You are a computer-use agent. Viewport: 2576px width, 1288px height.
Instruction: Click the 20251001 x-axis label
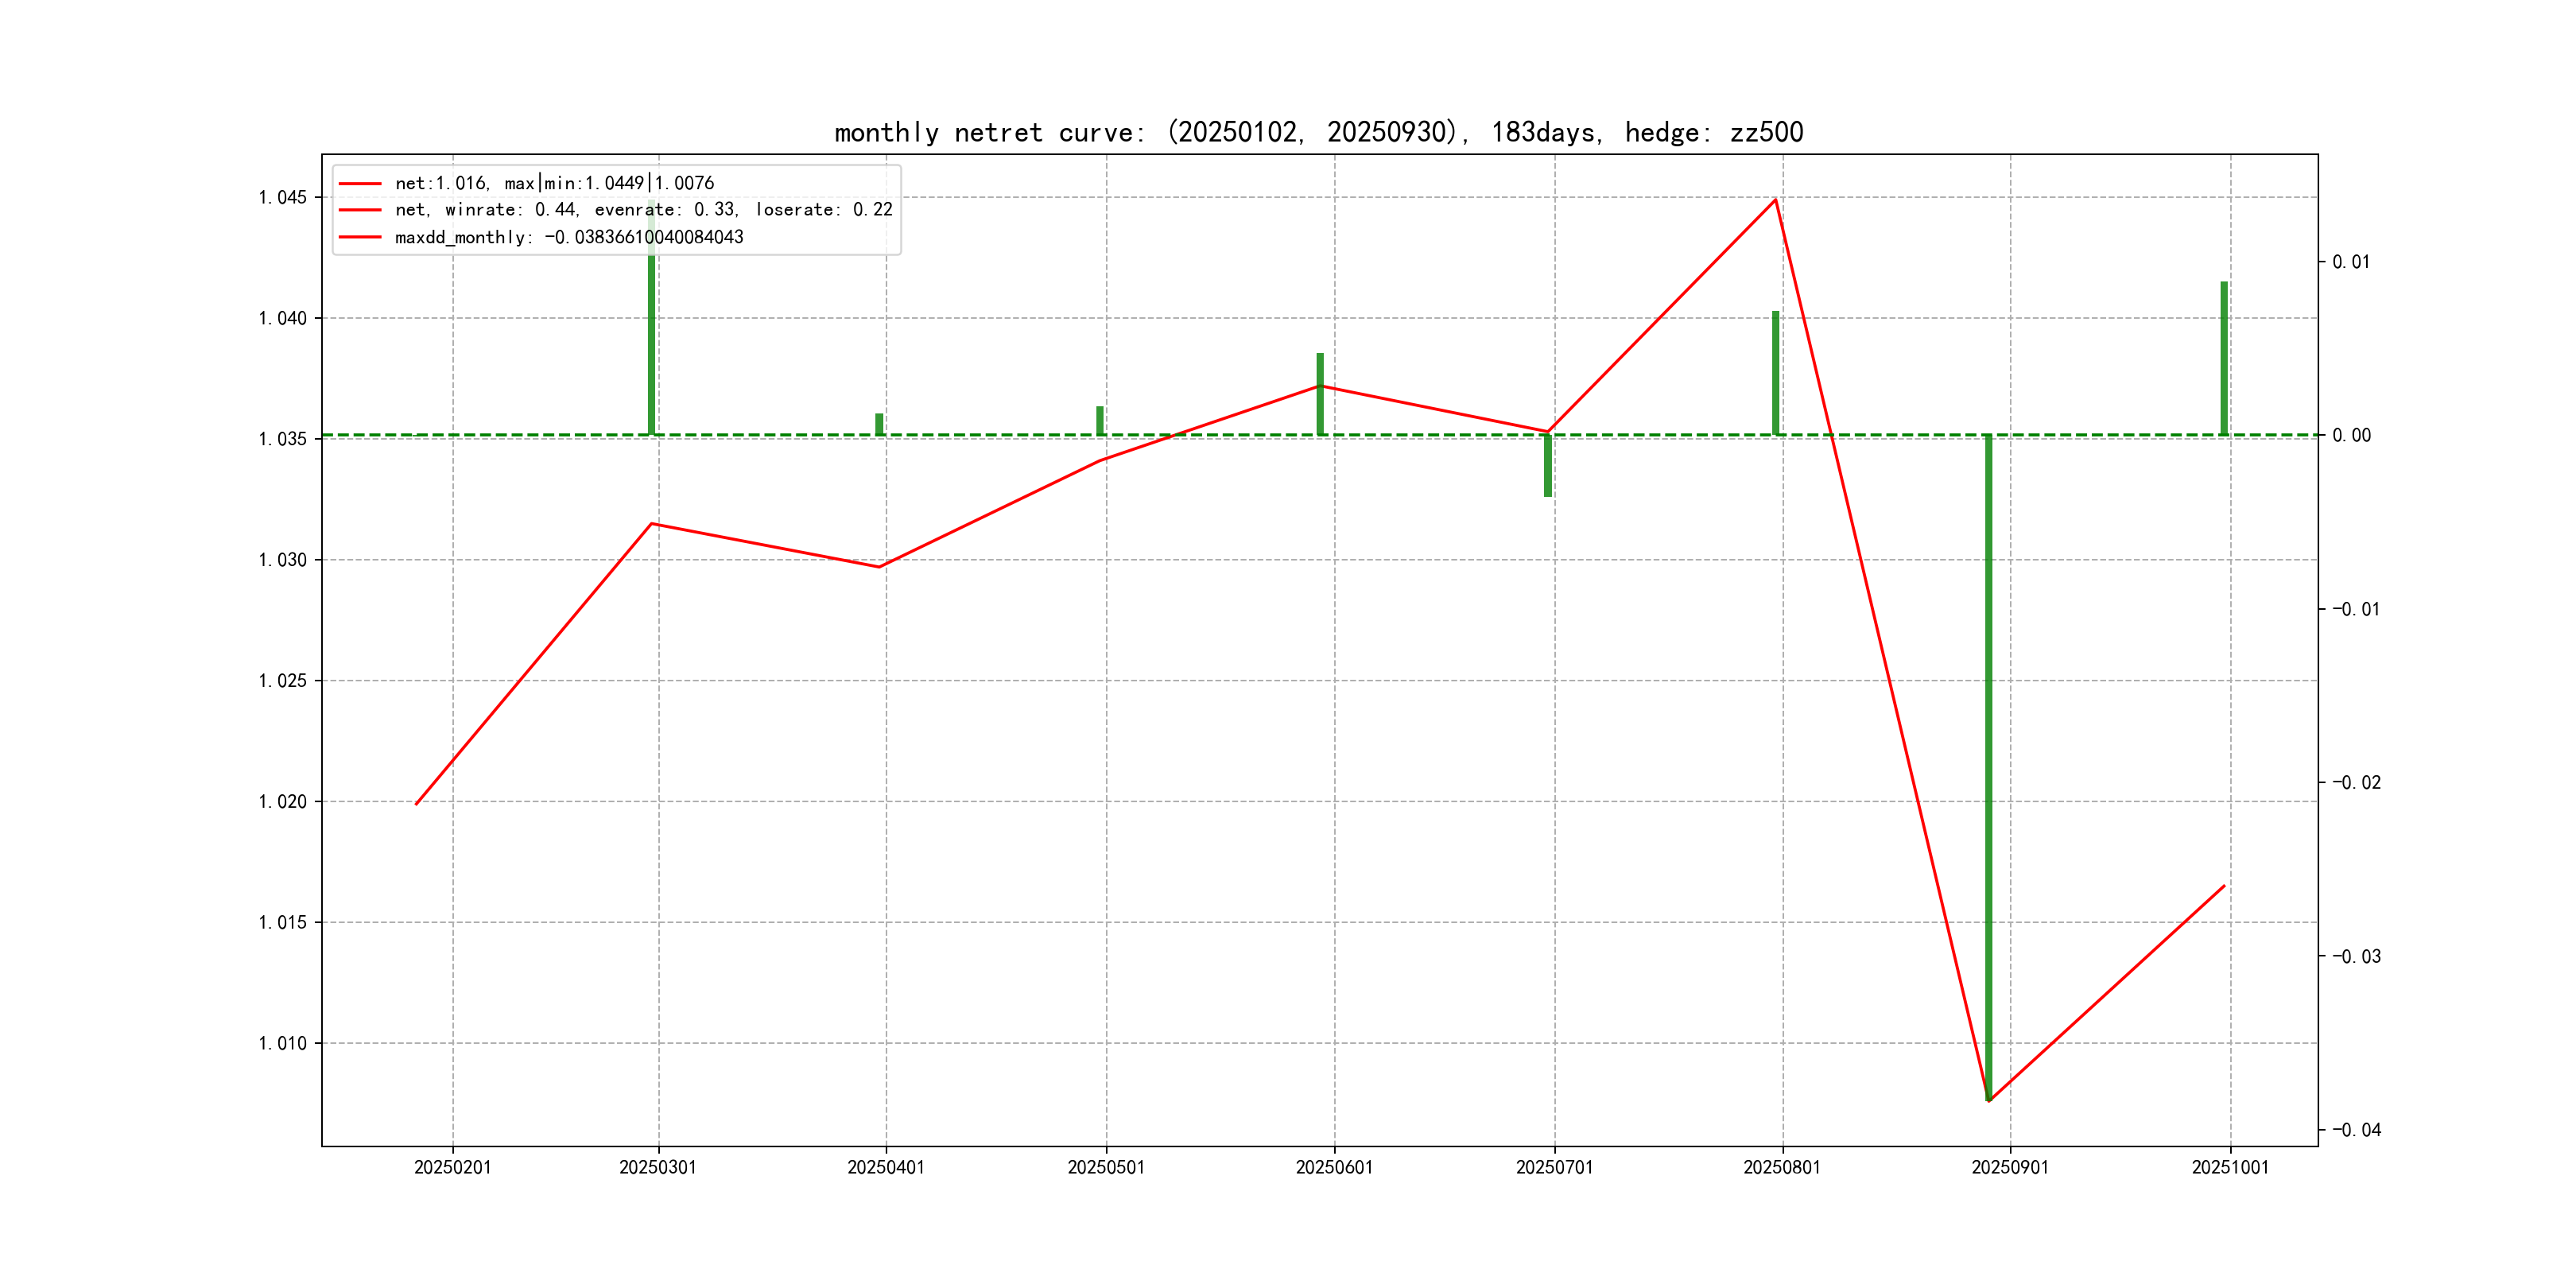coord(2230,1167)
